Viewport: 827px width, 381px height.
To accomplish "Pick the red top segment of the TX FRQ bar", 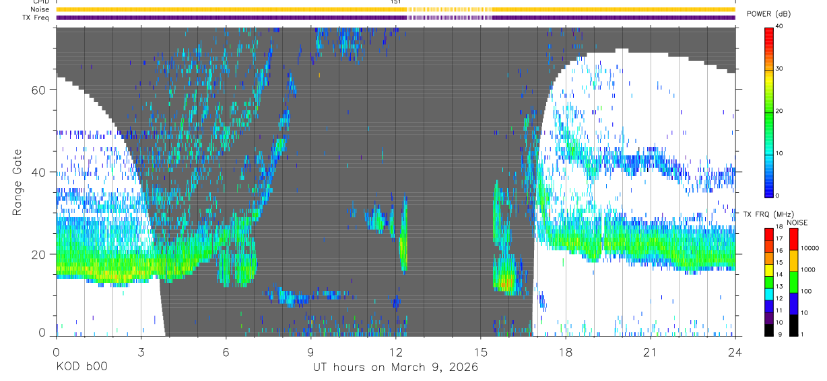I will click(x=769, y=234).
